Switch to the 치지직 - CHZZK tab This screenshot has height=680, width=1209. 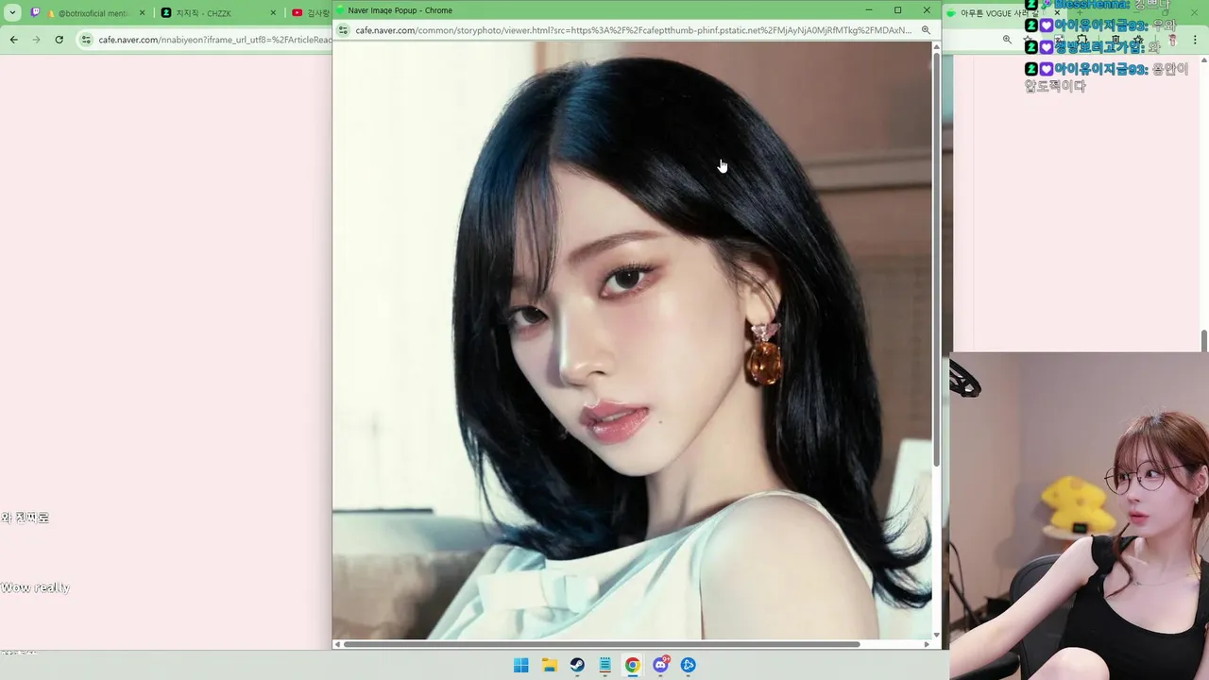click(x=217, y=13)
